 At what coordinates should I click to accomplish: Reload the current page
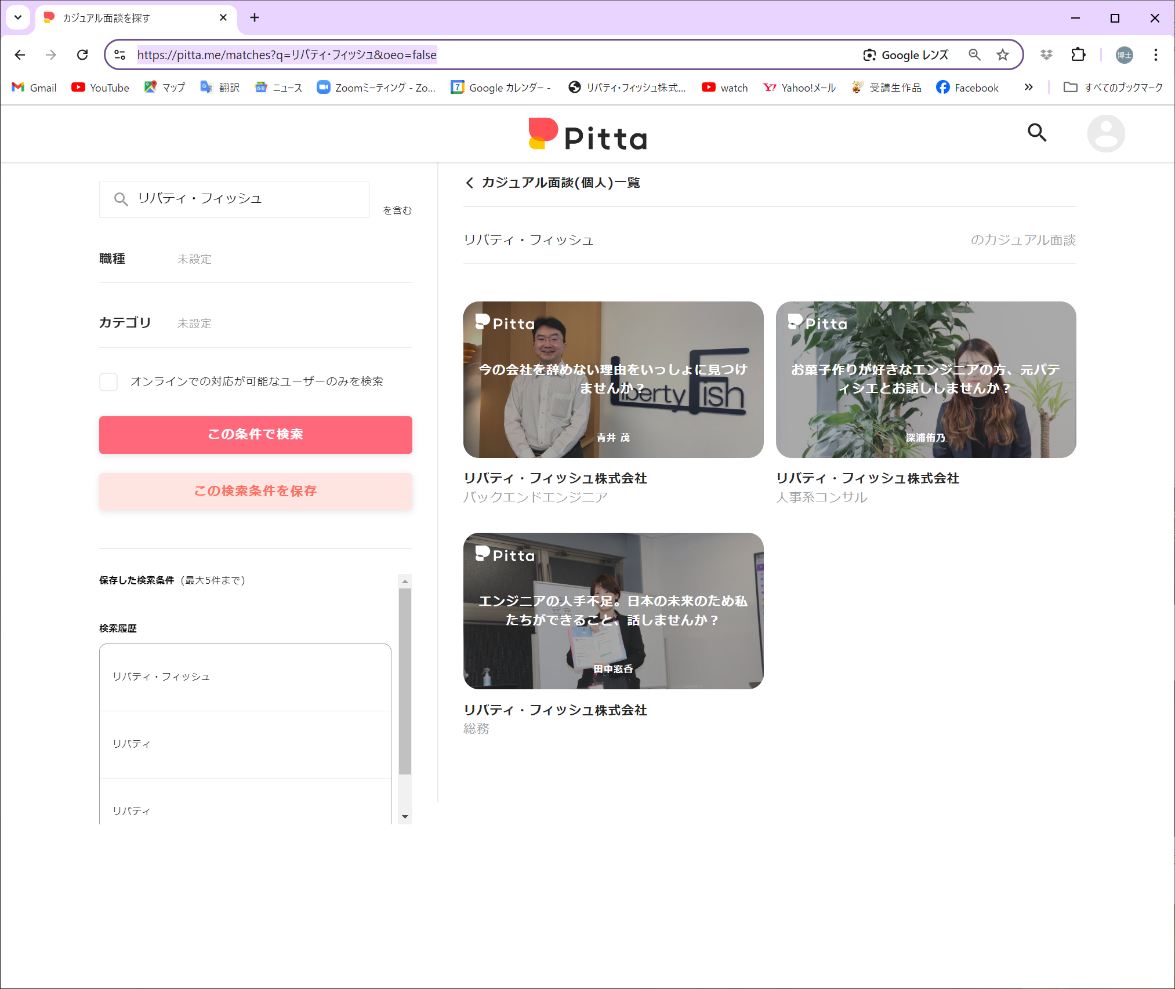82,55
